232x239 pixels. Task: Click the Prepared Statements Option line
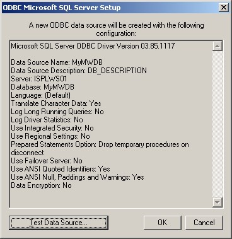pos(100,148)
